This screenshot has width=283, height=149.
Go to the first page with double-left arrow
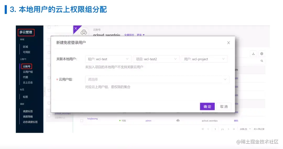click(203, 129)
